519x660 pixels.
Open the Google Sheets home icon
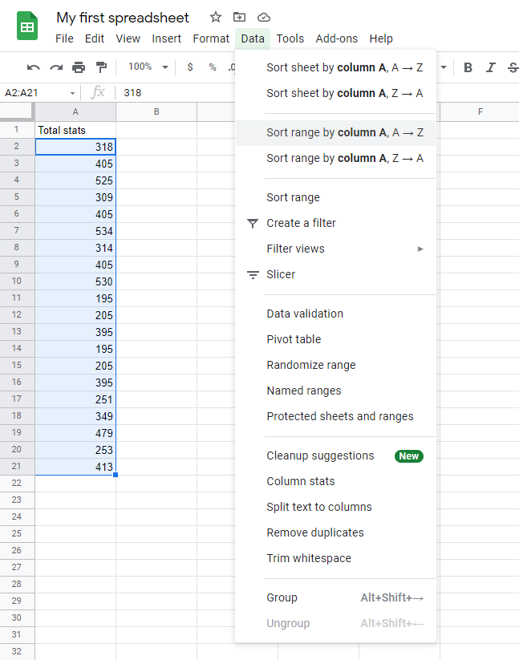click(28, 26)
